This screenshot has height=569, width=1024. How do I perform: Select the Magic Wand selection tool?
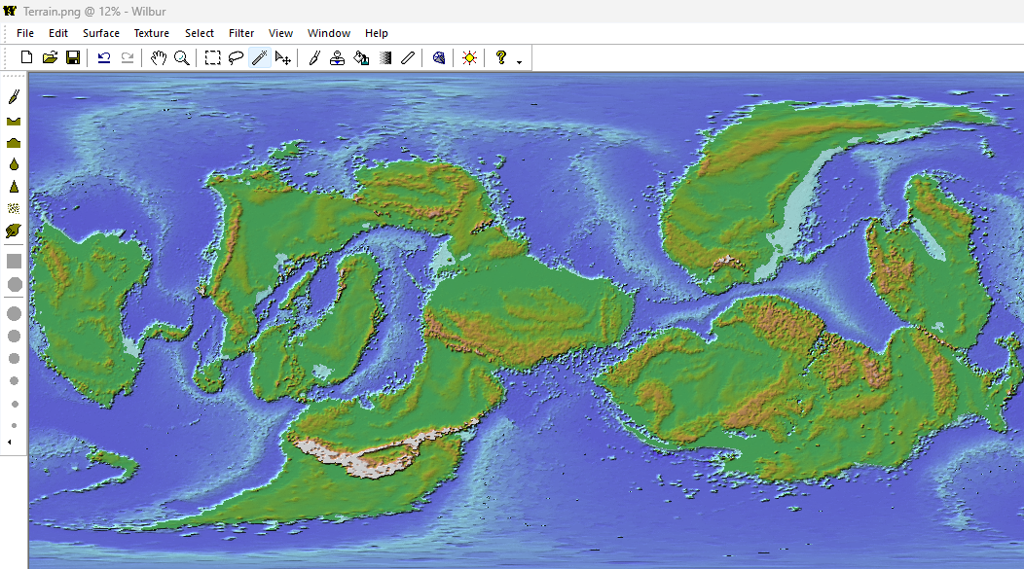259,58
